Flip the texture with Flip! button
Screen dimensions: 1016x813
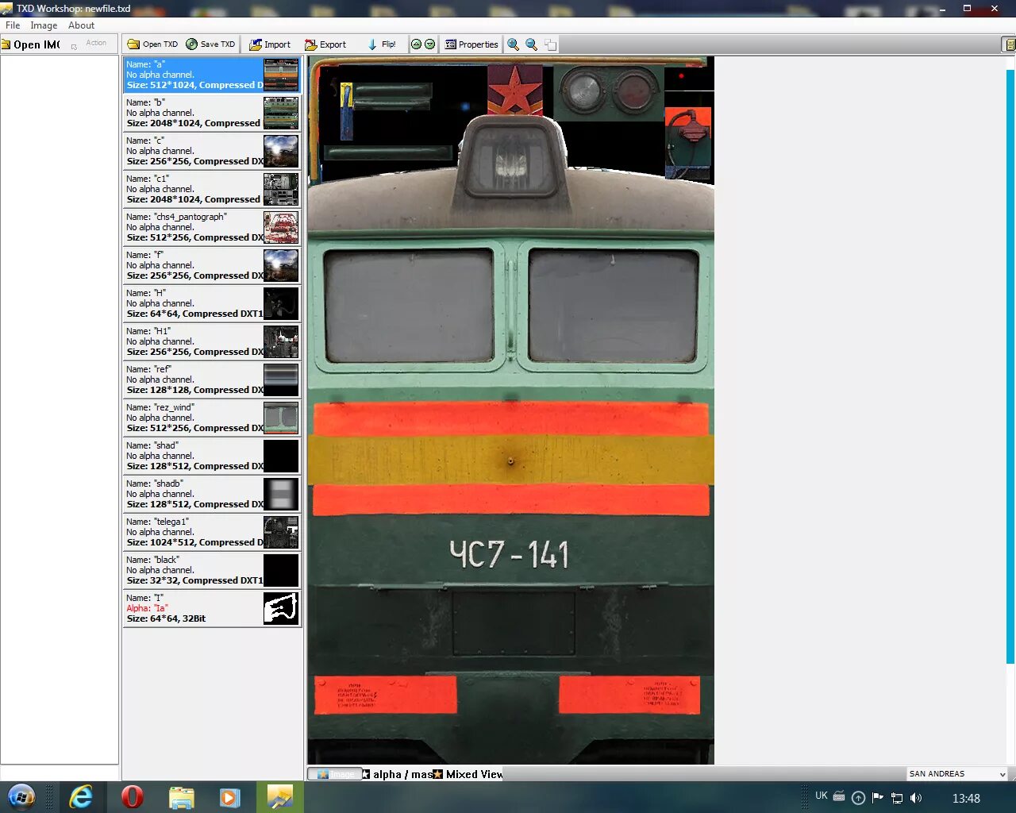coord(382,44)
